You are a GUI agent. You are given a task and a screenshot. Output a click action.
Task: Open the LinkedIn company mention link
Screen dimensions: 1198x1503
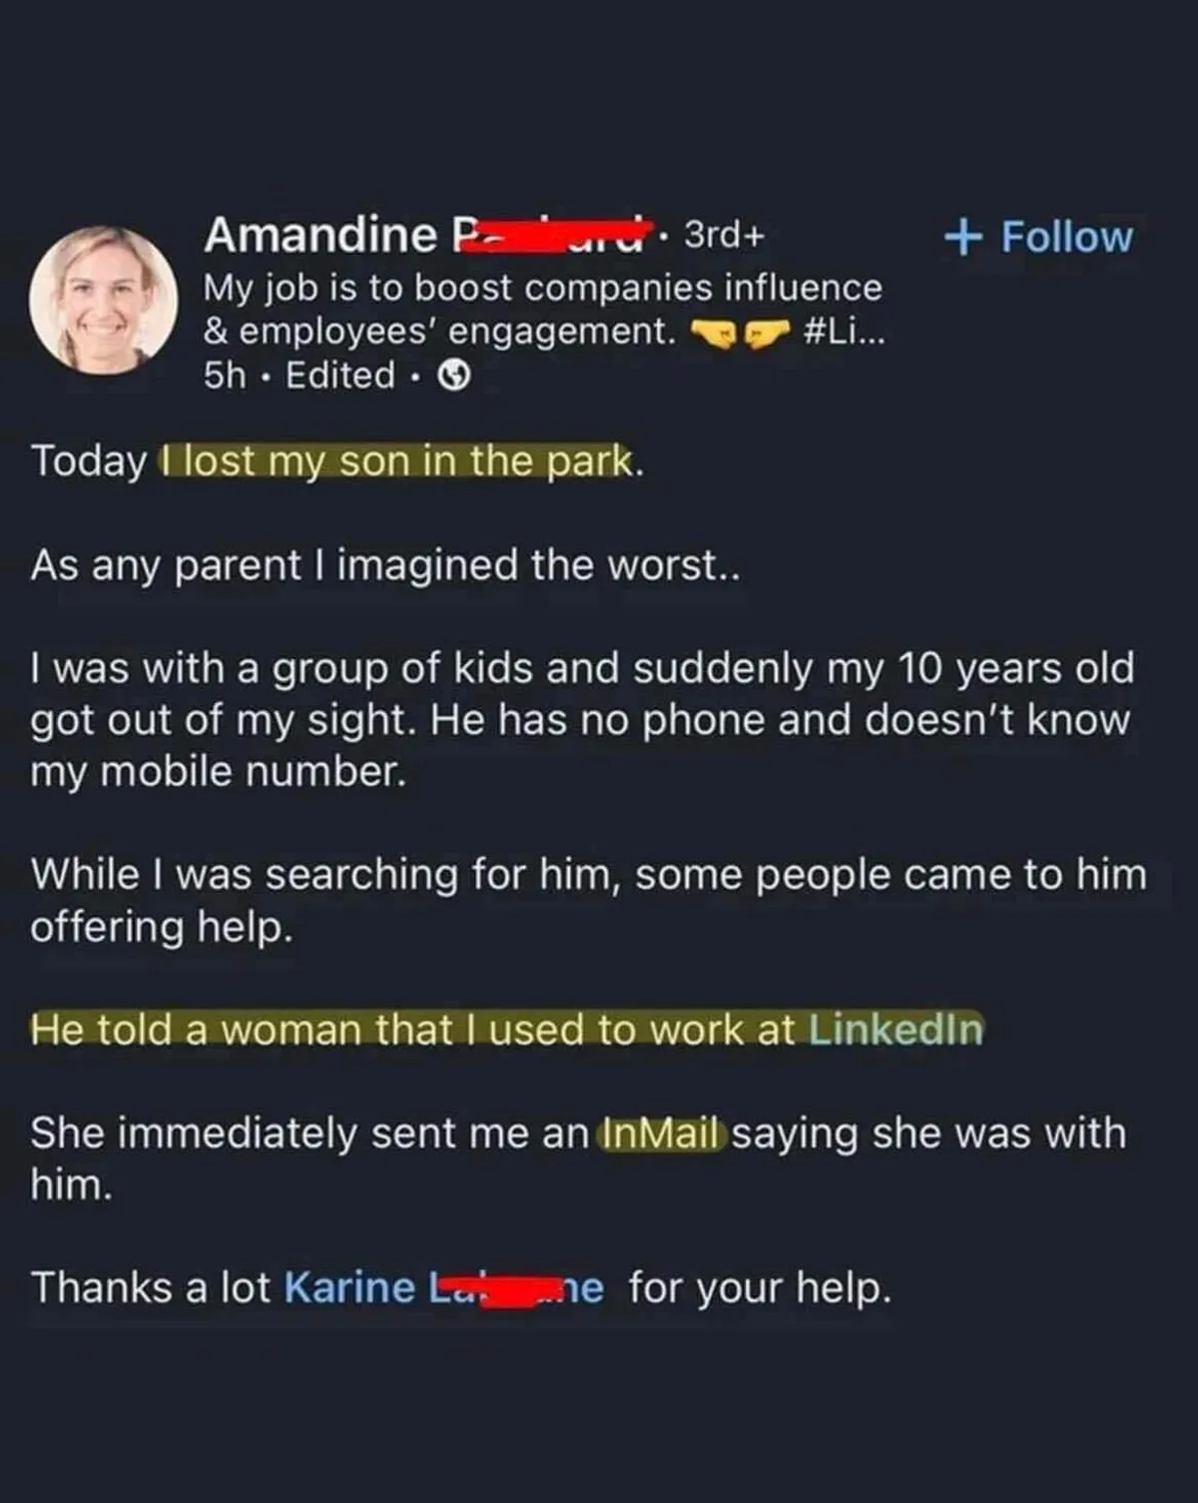(x=896, y=1030)
